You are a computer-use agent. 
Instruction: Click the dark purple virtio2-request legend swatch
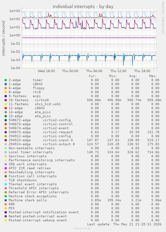[6, 132]
